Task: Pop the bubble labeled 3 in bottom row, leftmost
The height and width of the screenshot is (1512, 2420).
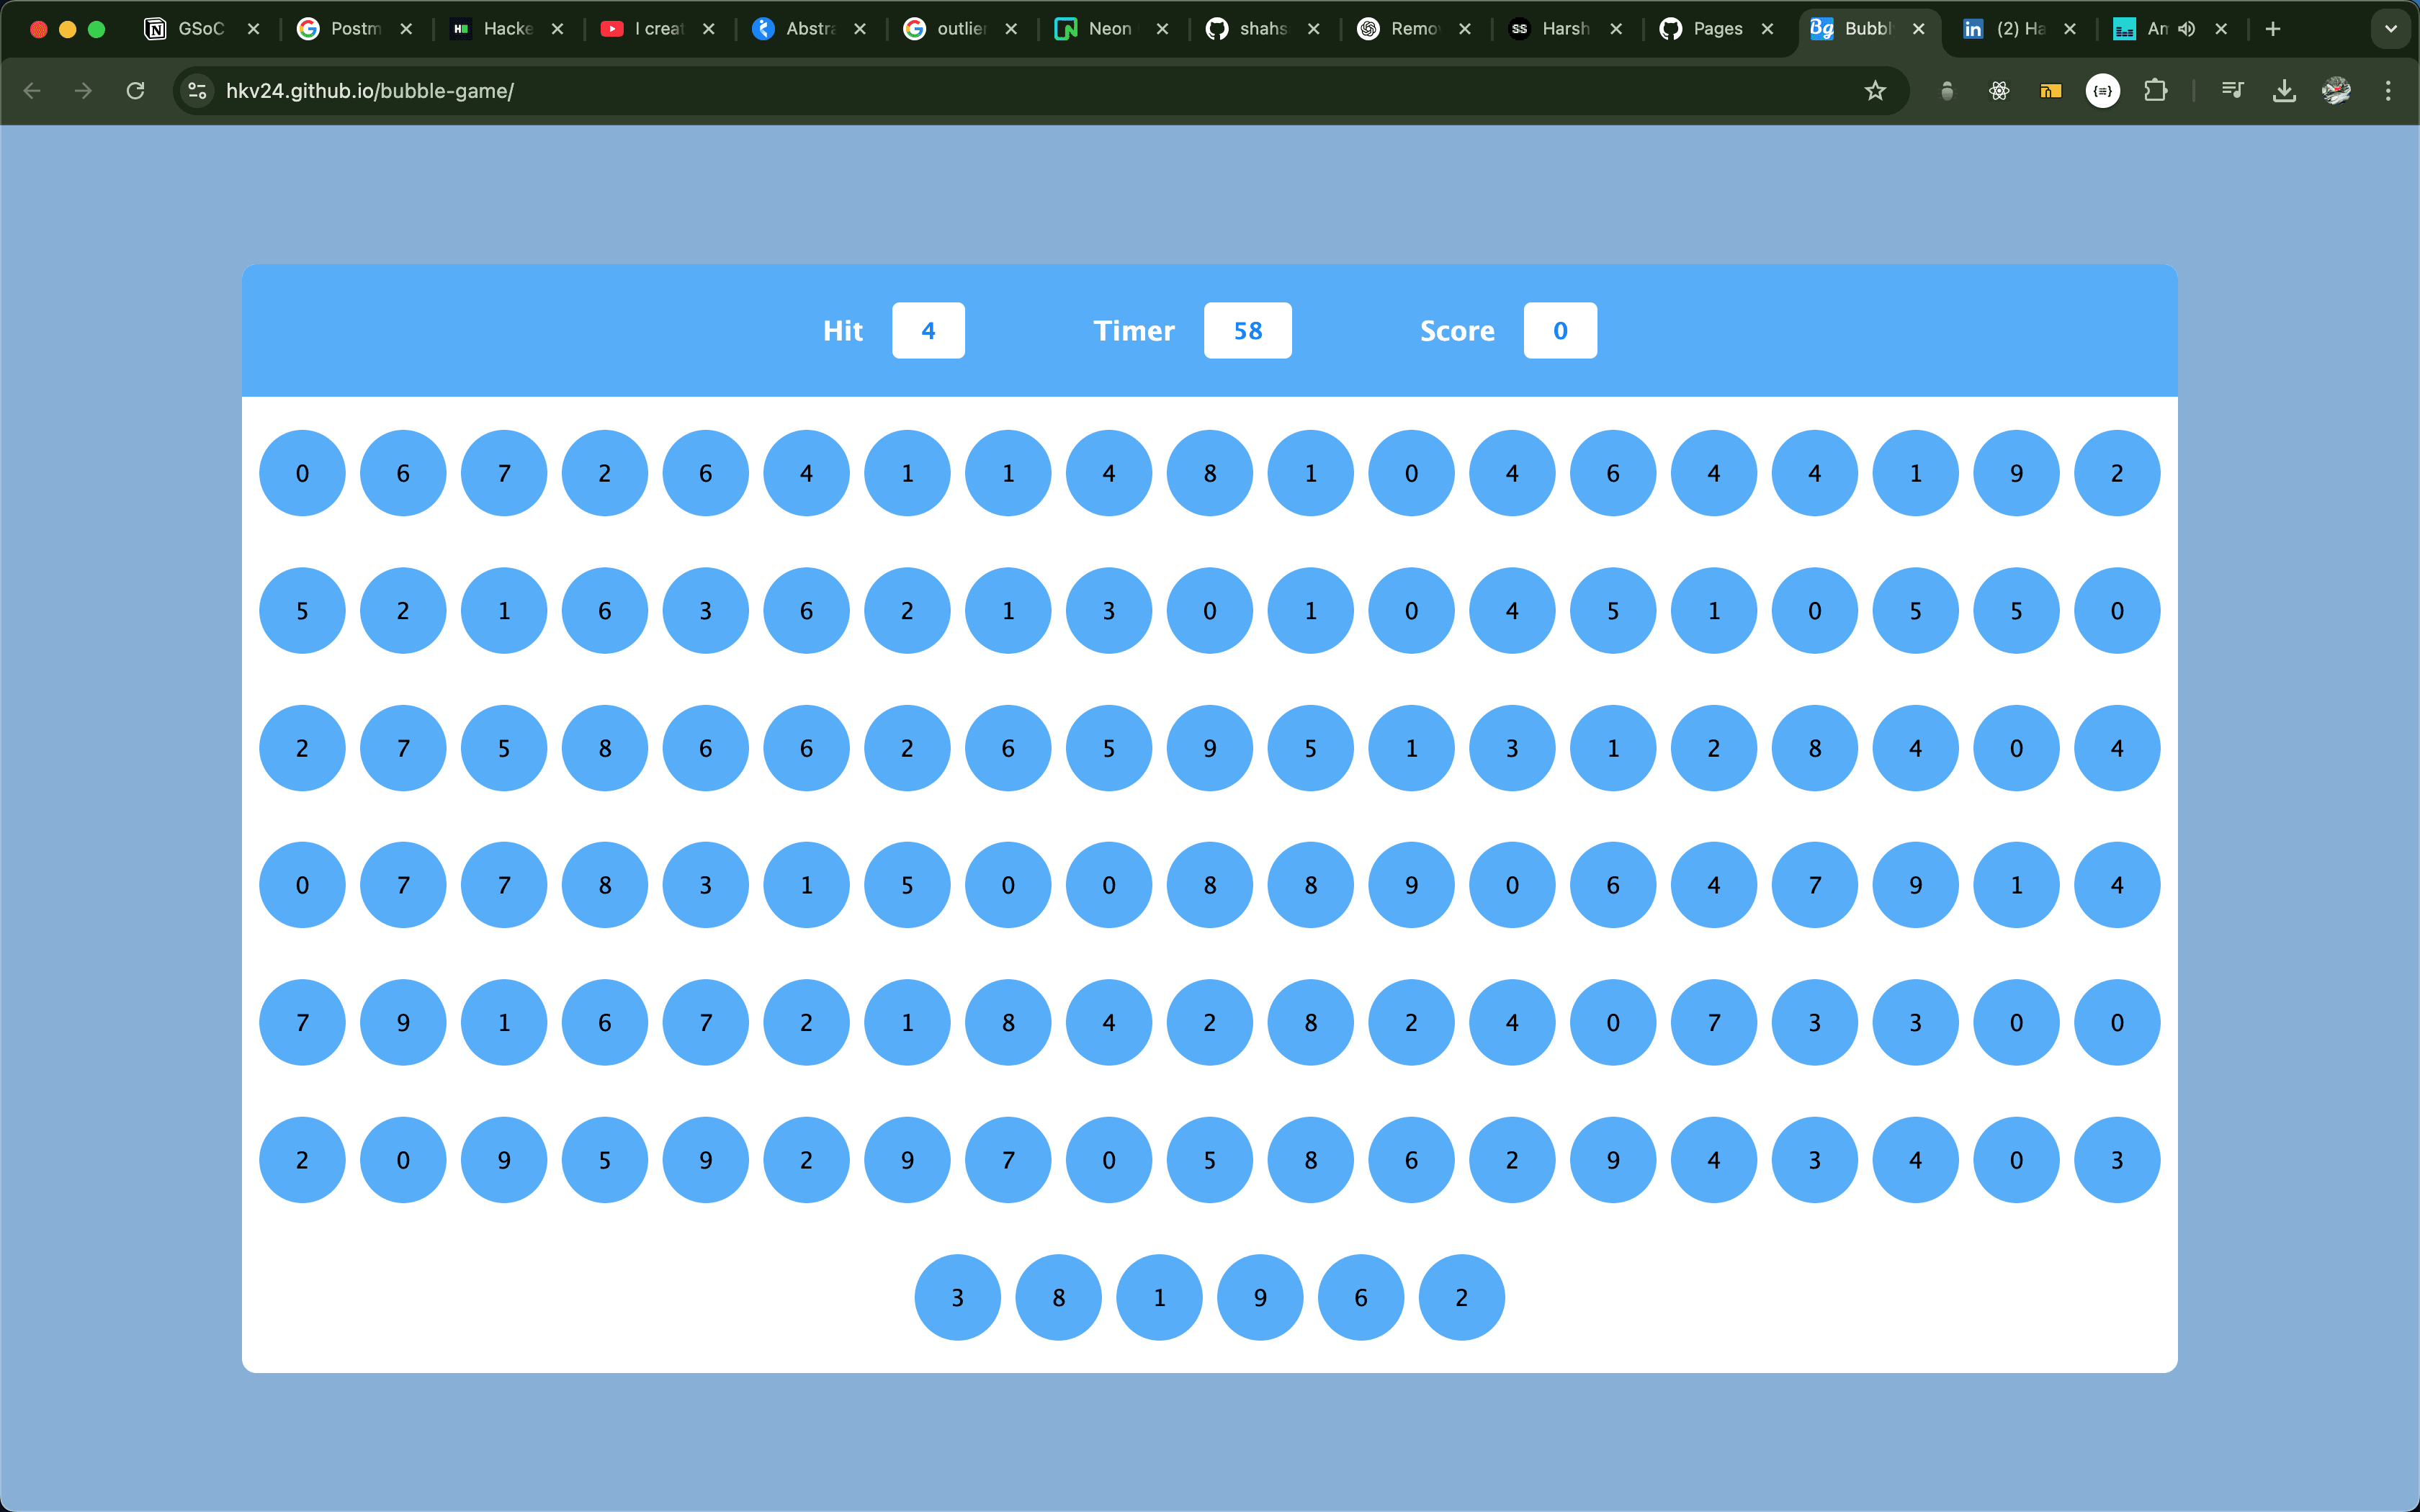Action: pos(957,1297)
